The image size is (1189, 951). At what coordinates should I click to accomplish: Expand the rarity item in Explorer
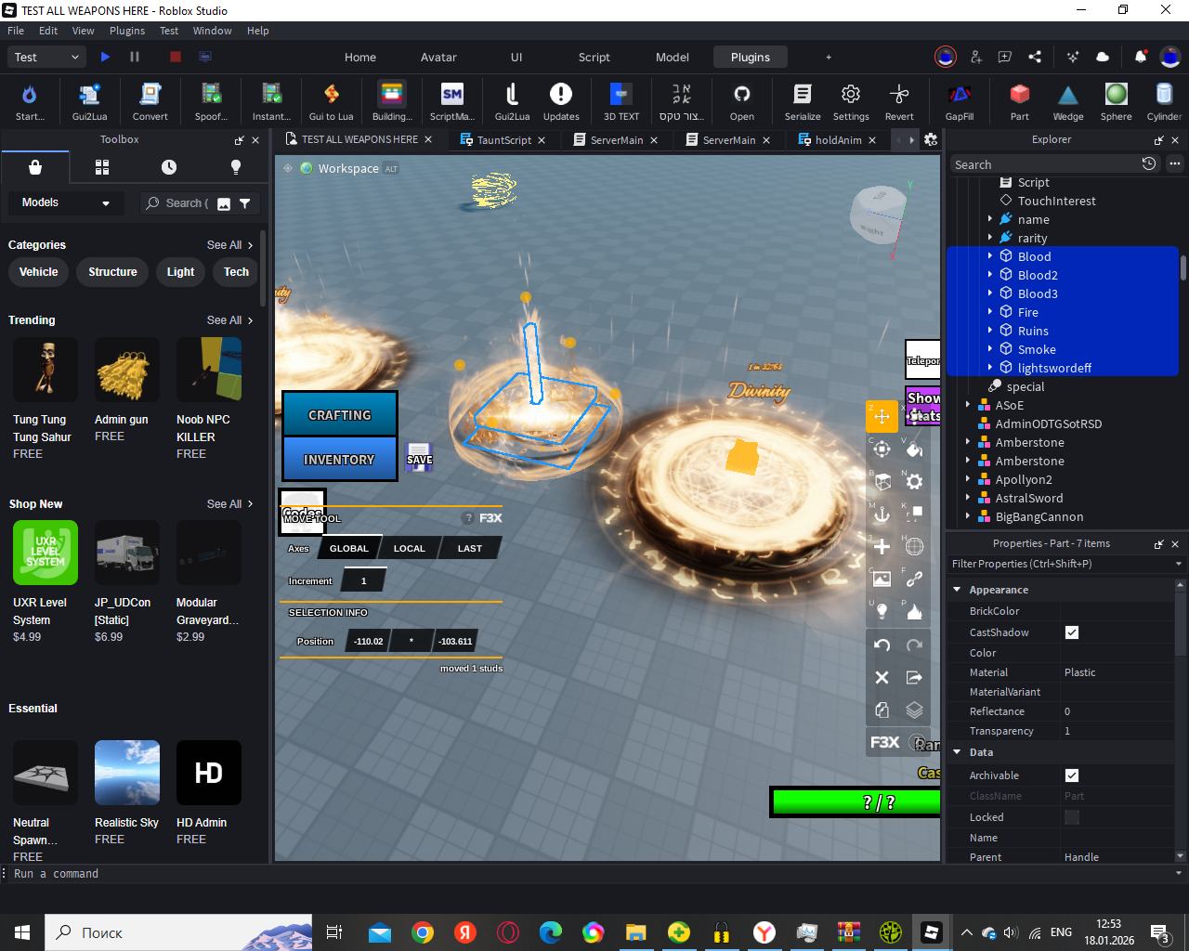click(x=990, y=238)
